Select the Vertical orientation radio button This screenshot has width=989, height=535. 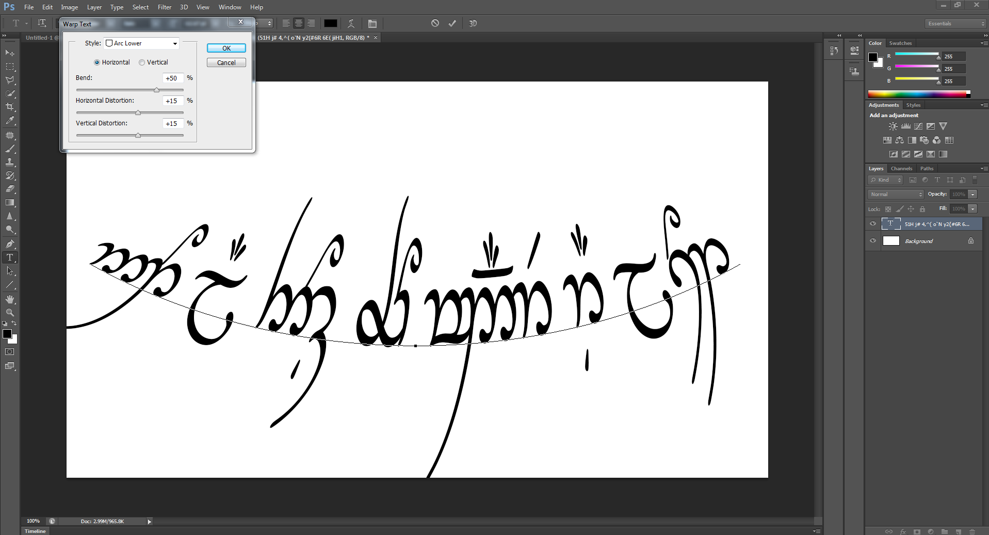[x=142, y=62]
